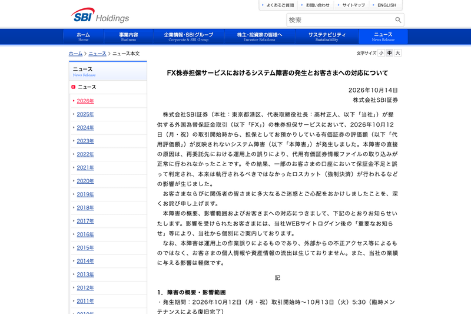This screenshot has height=314, width=471.
Task: Set font size to 小 small
Action: tap(381, 53)
